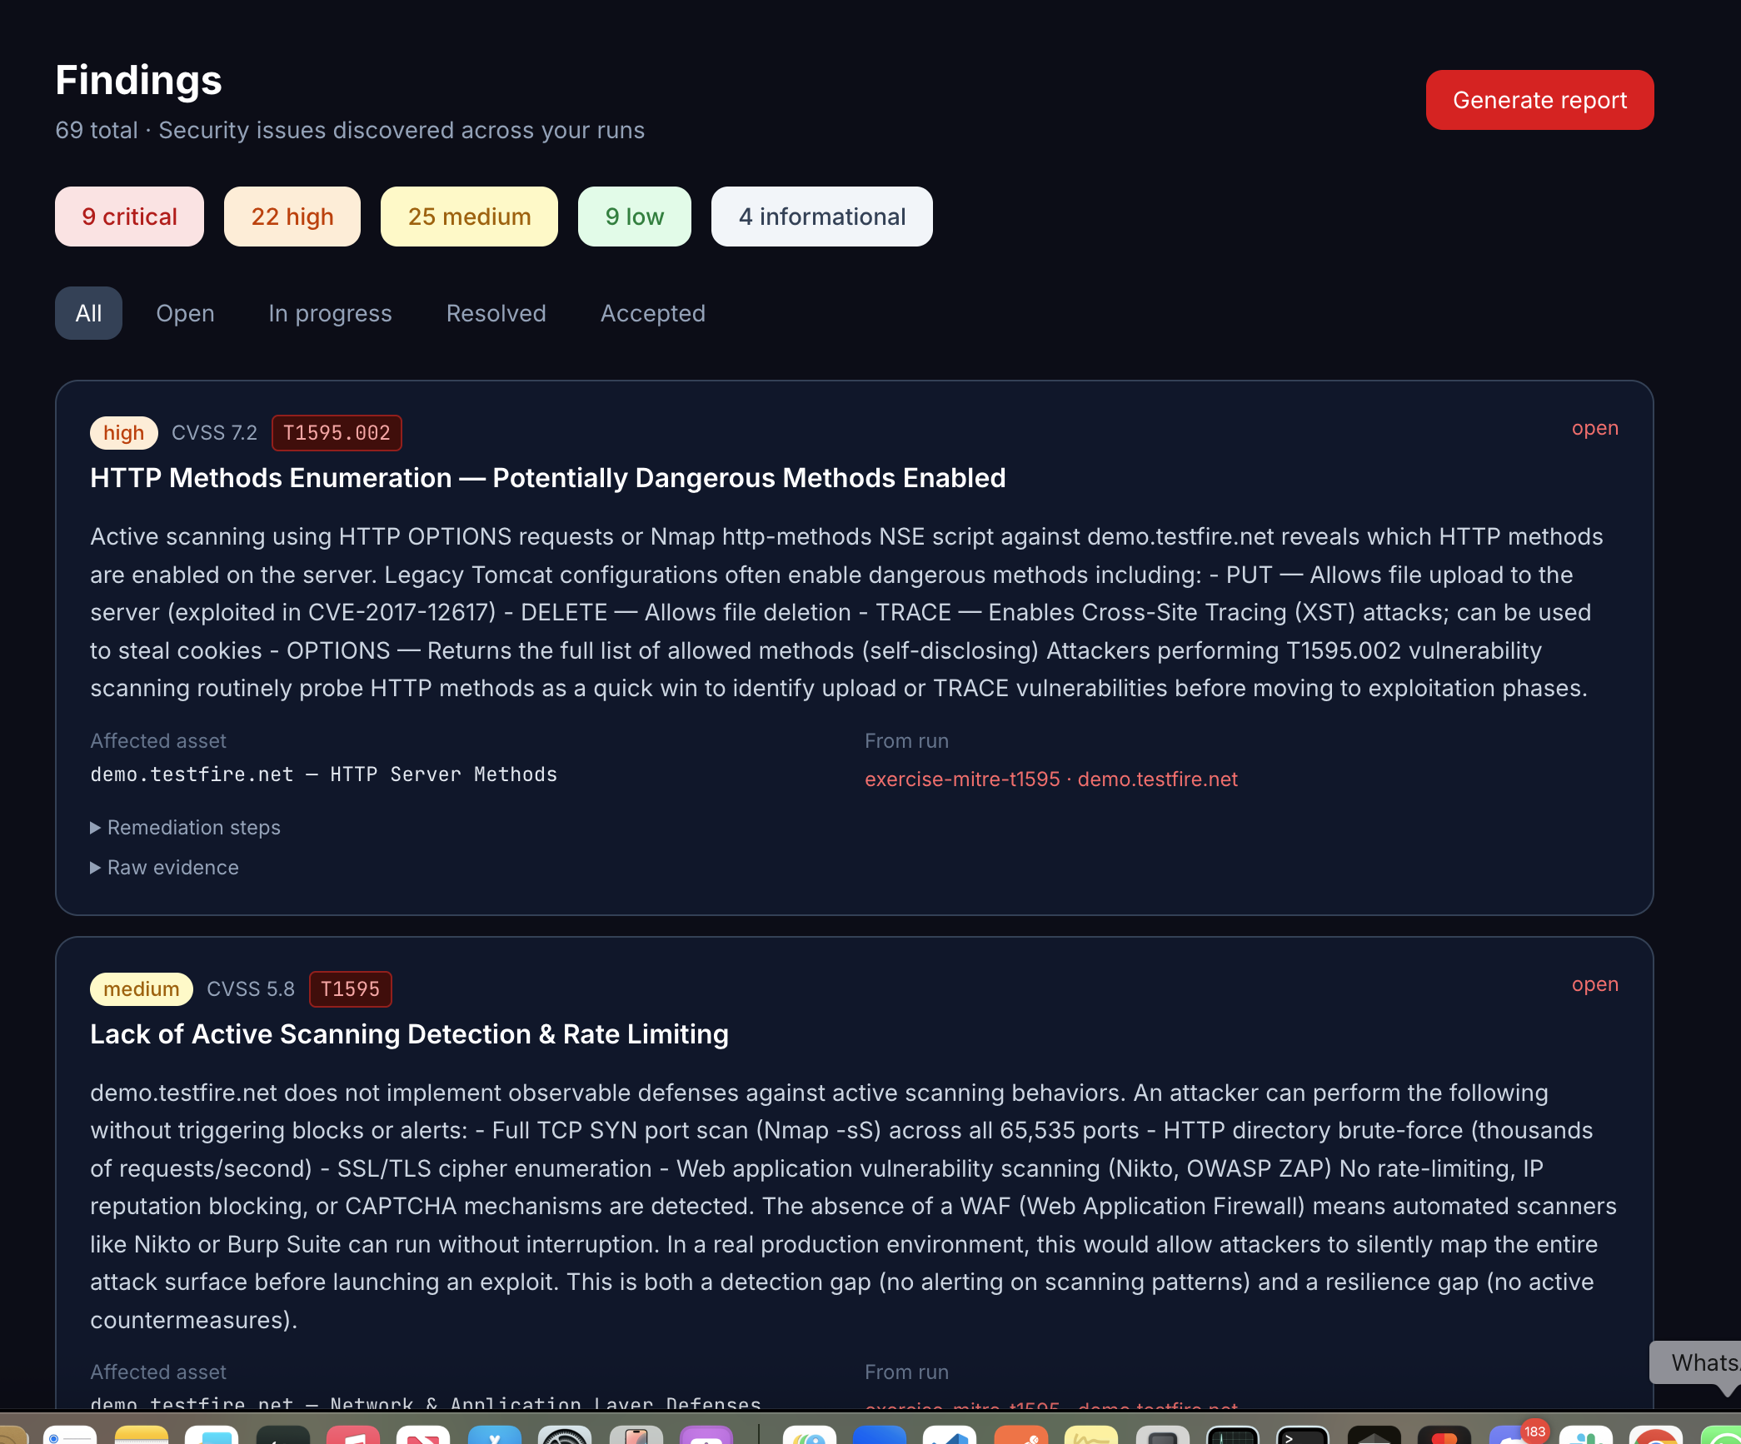This screenshot has height=1444, width=1741.
Task: Expand Raw evidence in the HTTP Methods finding
Action: coord(165,868)
